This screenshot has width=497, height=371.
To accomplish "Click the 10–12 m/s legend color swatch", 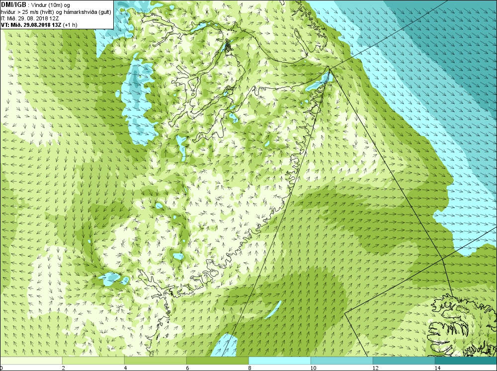I will pyautogui.click(x=342, y=361).
